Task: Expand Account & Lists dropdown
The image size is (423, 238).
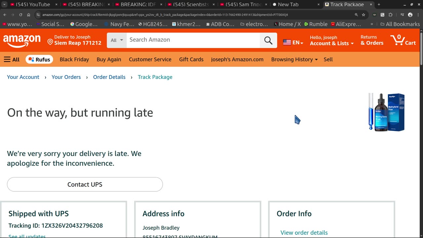Action: [331, 43]
